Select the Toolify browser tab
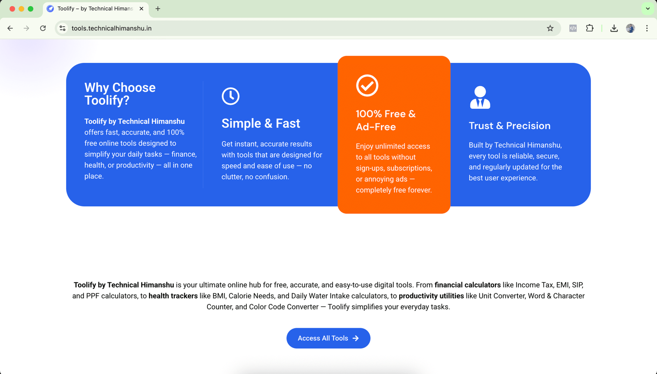 pyautogui.click(x=95, y=9)
